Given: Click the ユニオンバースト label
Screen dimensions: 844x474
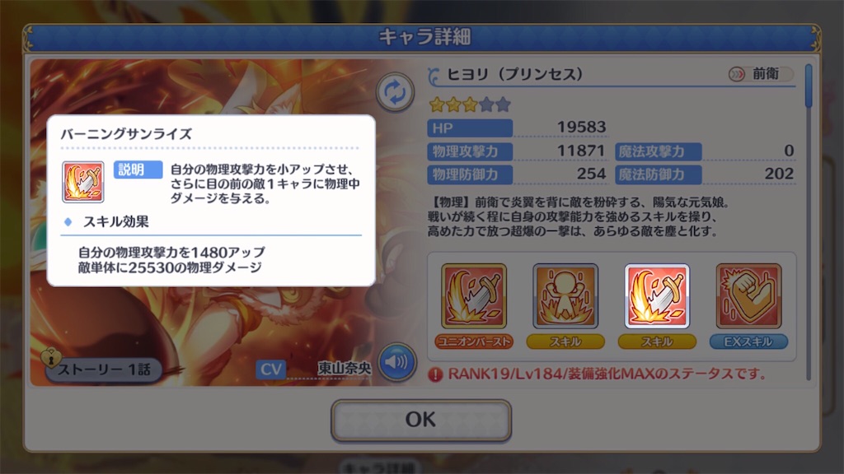Looking at the screenshot, I should (x=474, y=342).
